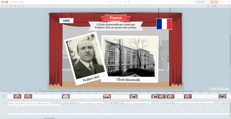This screenshot has height=119, width=231.
Task: Click the Saved button
Action: [x=214, y=2]
